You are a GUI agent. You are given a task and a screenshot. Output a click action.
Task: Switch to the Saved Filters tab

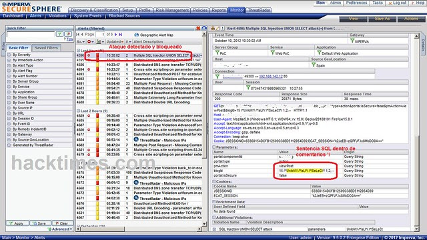click(46, 48)
